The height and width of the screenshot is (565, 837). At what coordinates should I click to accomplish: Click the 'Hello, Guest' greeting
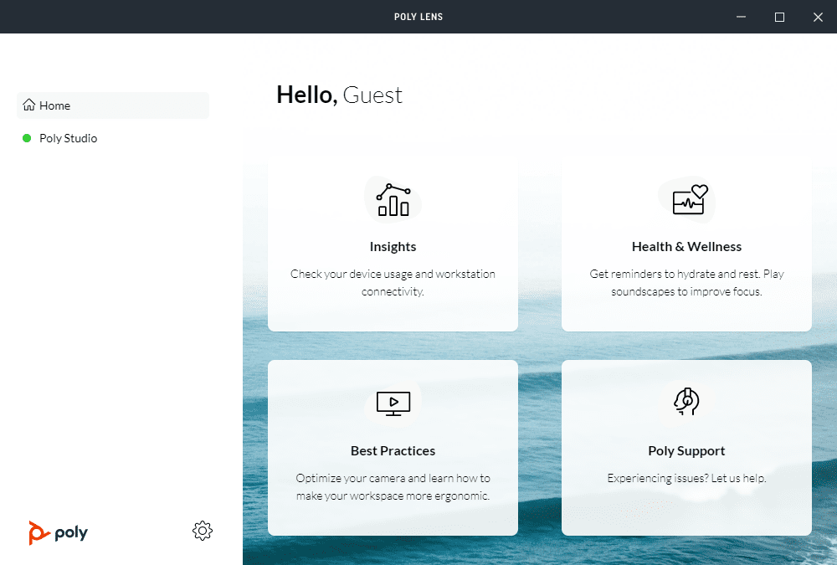(340, 95)
